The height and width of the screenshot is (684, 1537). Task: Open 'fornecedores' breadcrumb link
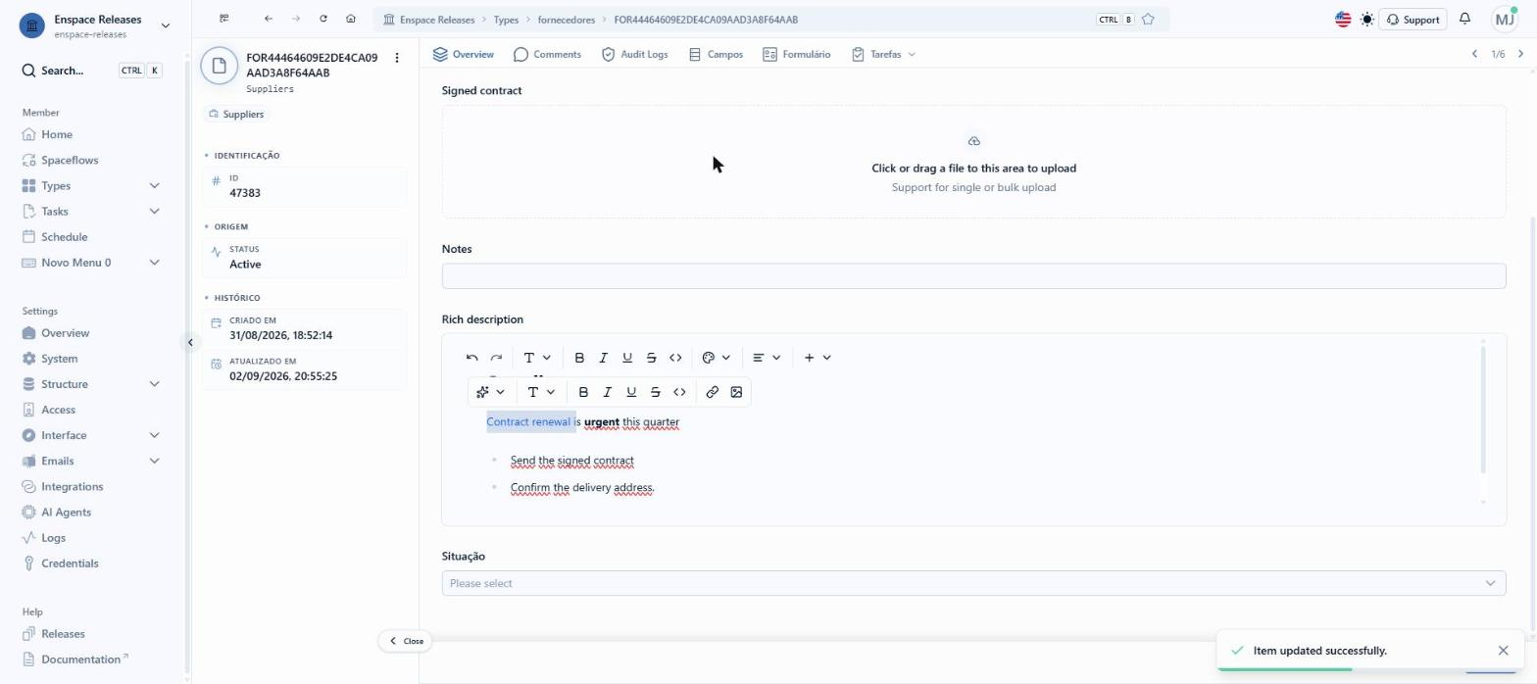[x=567, y=20]
